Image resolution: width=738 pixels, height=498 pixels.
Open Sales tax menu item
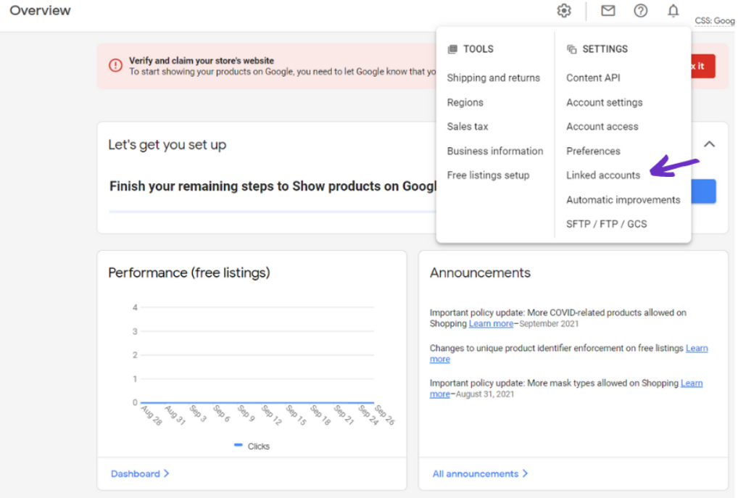[468, 126]
